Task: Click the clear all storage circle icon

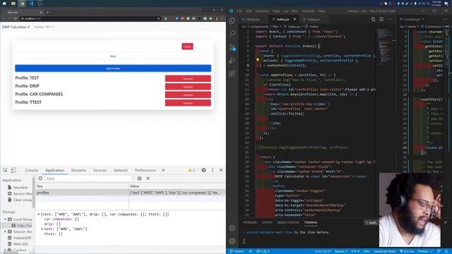Action: [140, 179]
